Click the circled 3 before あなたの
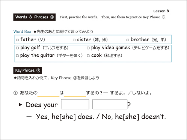Viewport: 187px width, 140px height. pyautogui.click(x=15, y=93)
